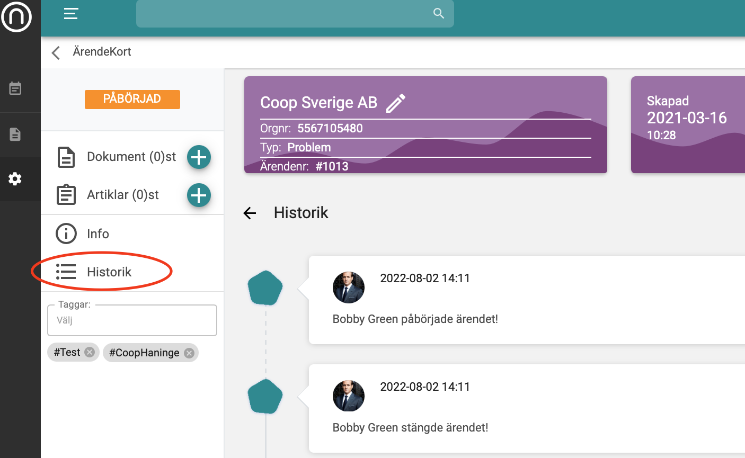Click "Bobby Green stängde ärendet!" text

point(411,428)
